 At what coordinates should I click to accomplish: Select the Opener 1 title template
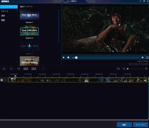pos(30,15)
